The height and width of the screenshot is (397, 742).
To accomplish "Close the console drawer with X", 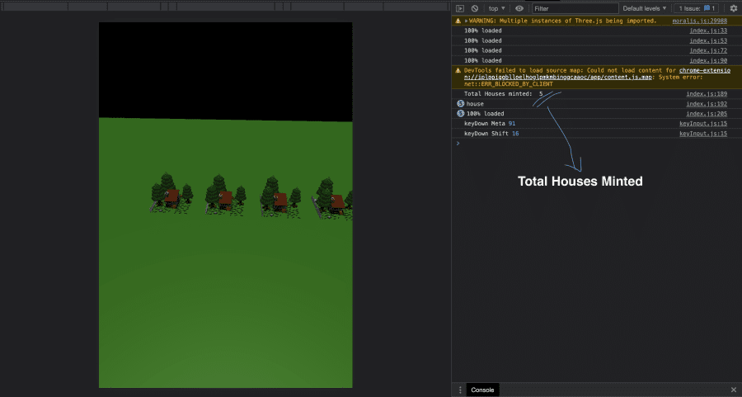I will pyautogui.click(x=734, y=390).
